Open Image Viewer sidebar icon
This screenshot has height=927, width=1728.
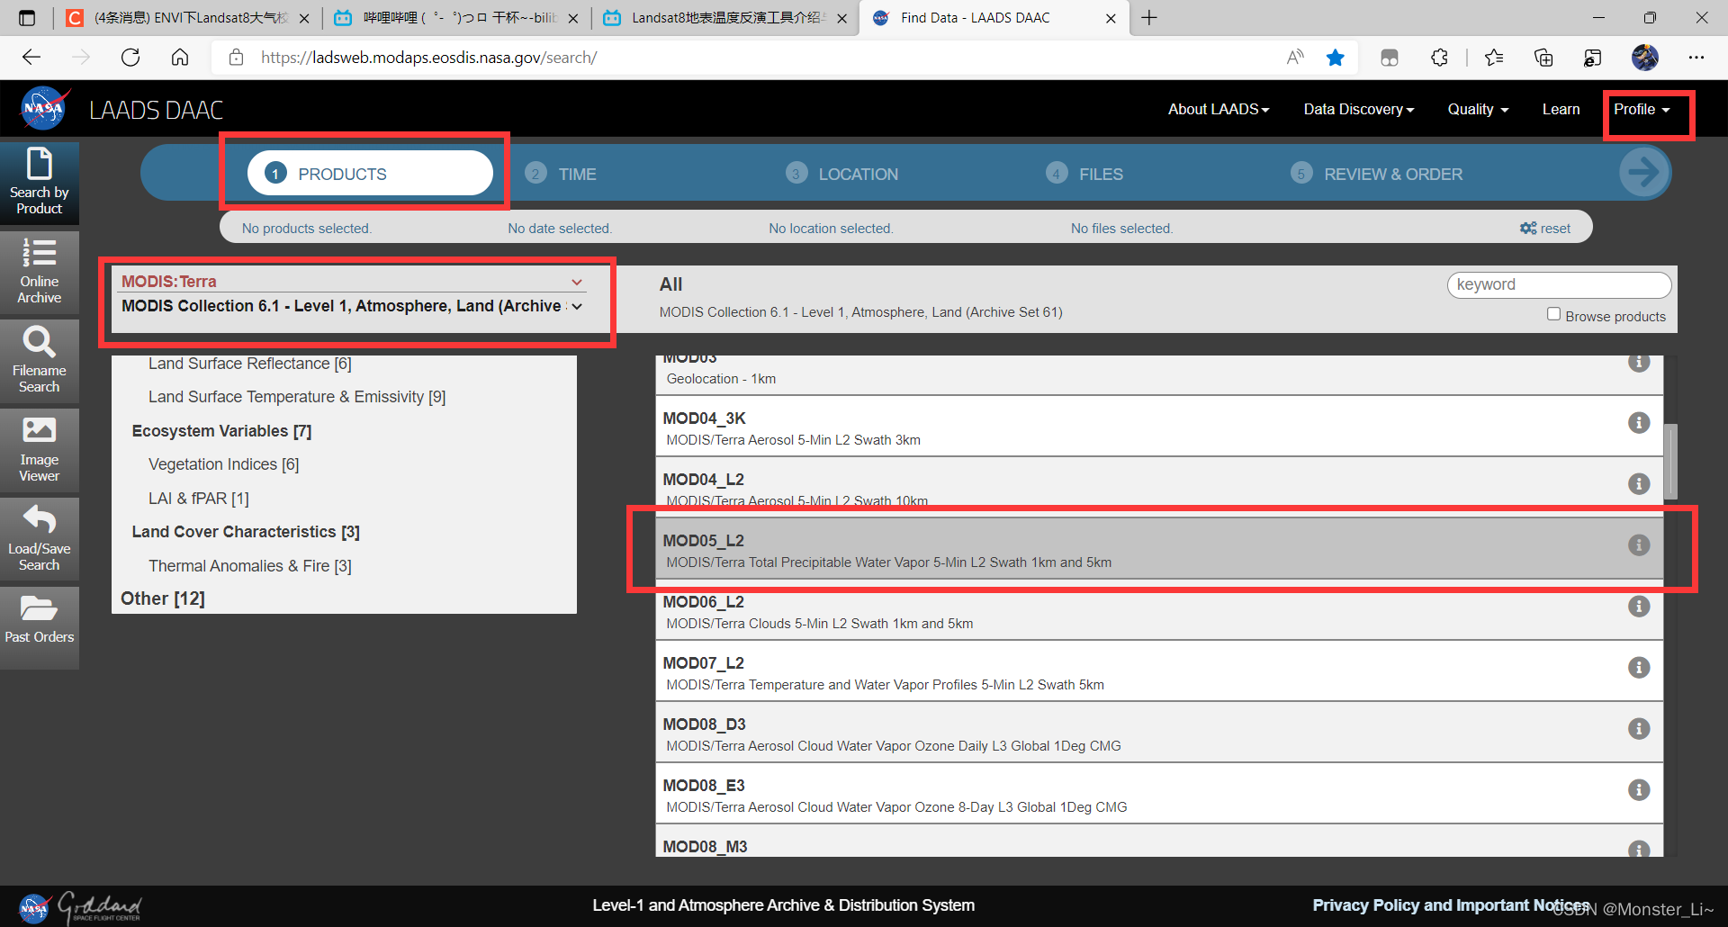click(39, 450)
